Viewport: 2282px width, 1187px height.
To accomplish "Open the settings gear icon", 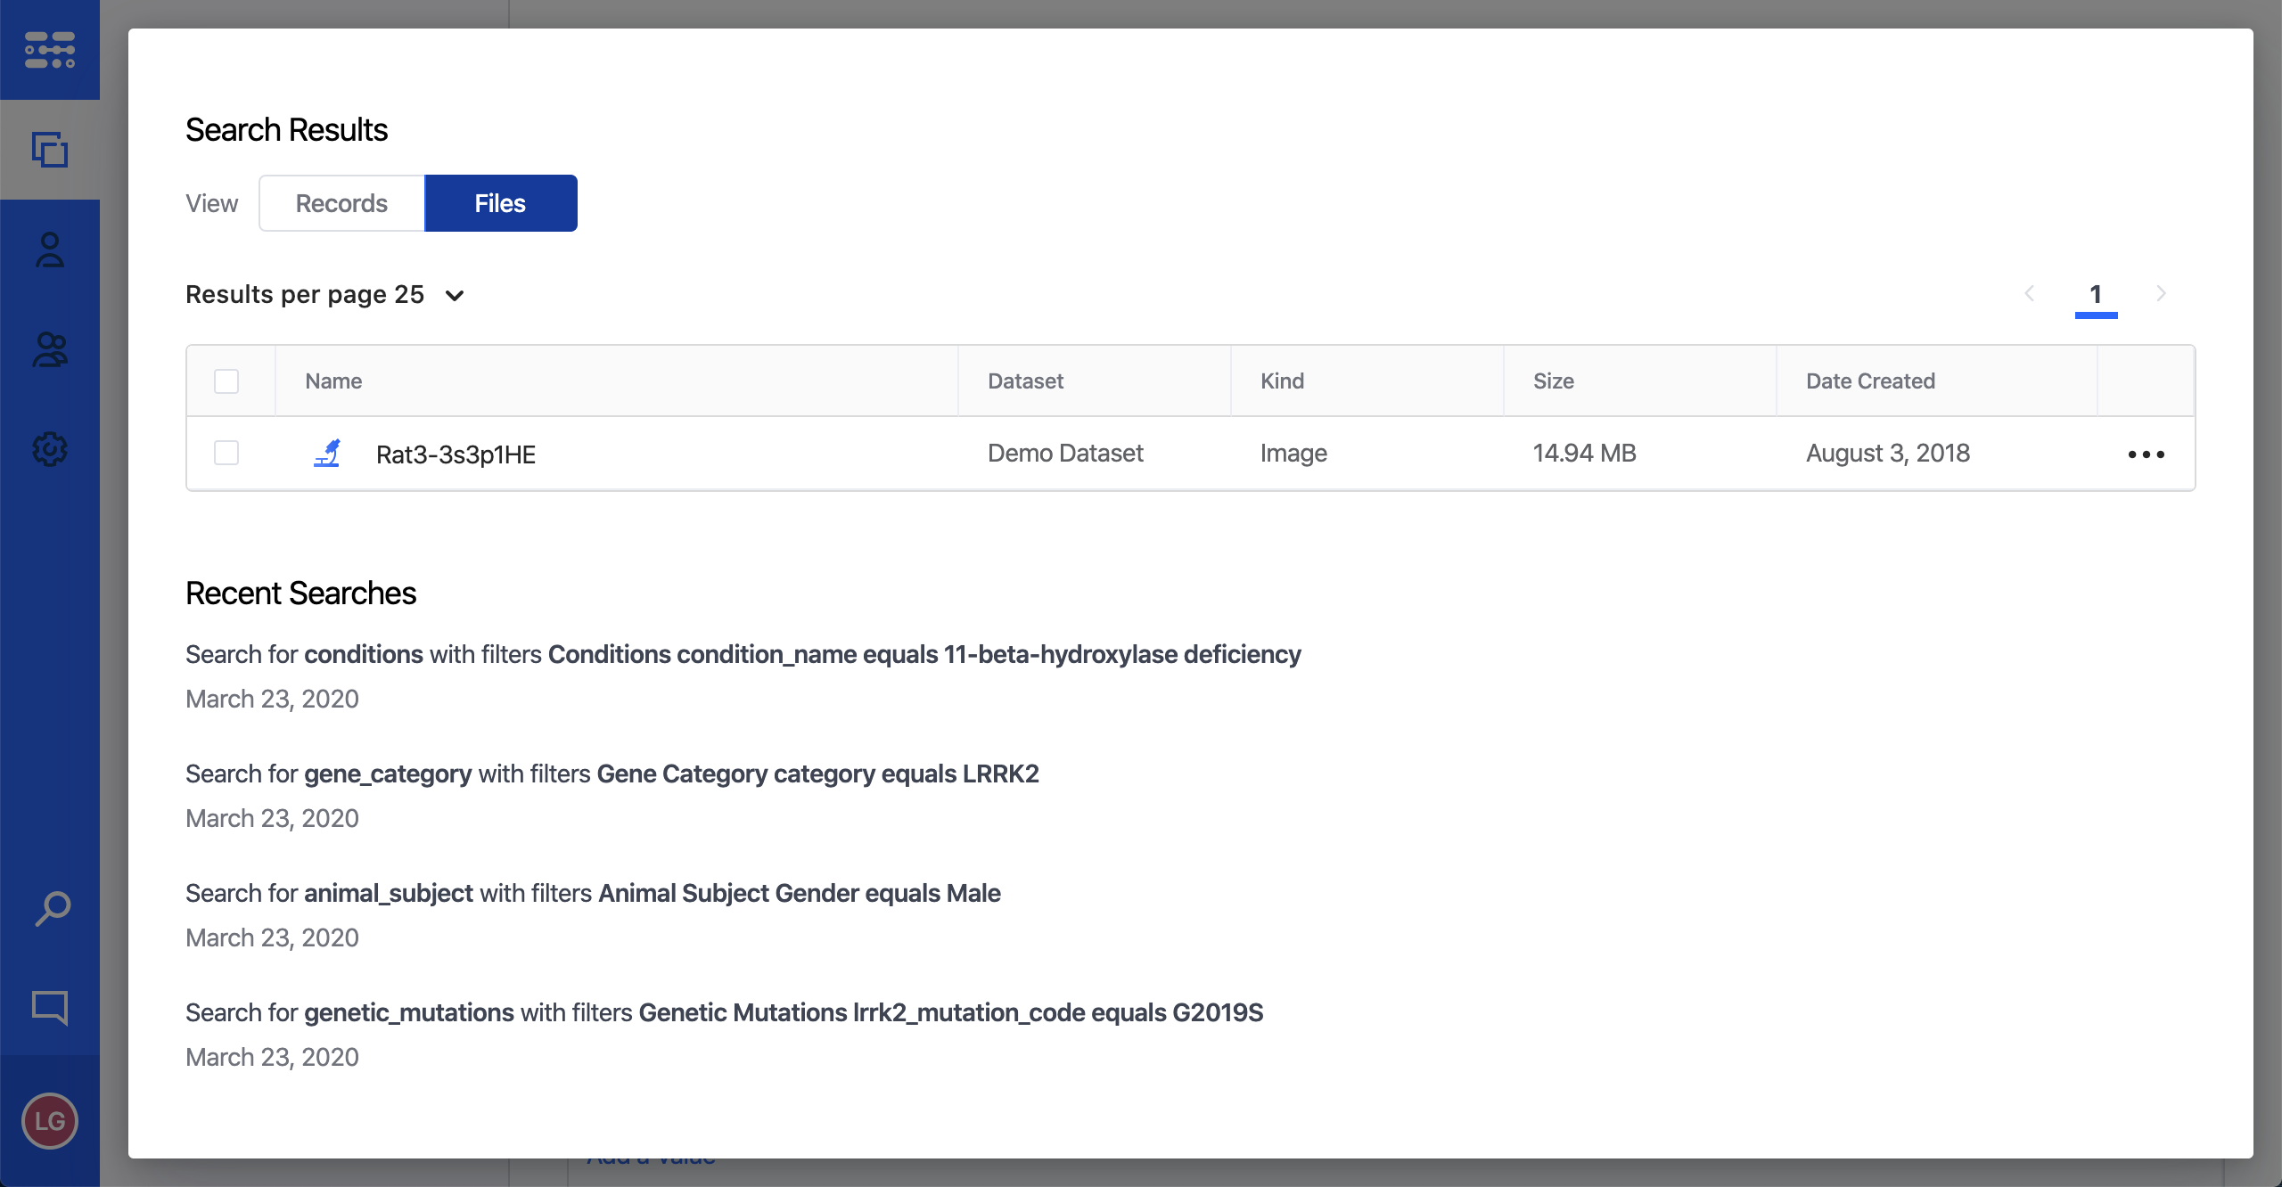I will [50, 449].
